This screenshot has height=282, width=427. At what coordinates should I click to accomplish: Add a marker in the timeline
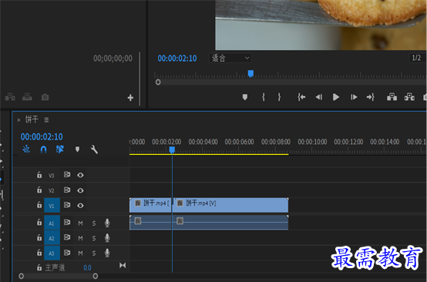click(x=77, y=149)
